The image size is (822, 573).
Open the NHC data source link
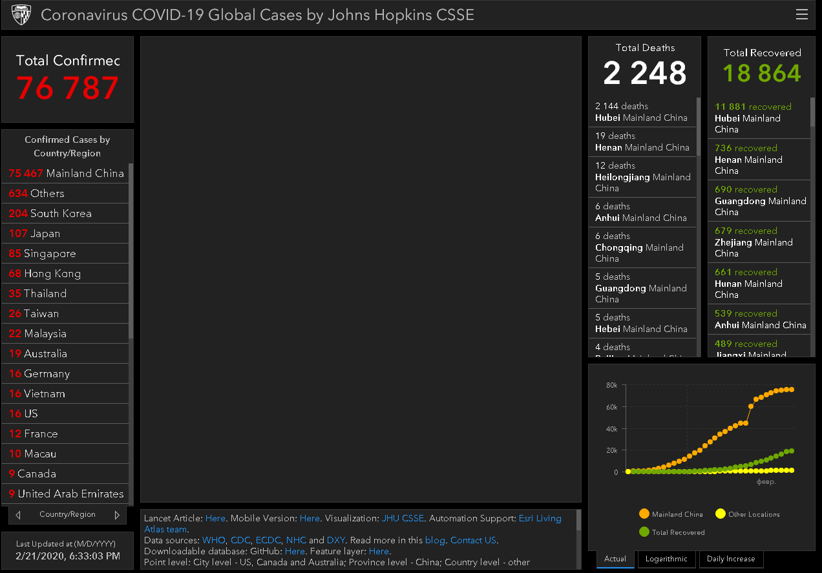click(x=296, y=540)
